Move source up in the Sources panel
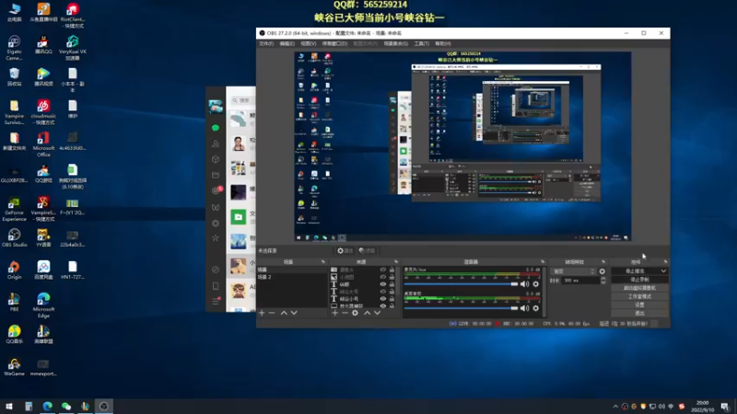The width and height of the screenshot is (737, 414). pyautogui.click(x=367, y=313)
